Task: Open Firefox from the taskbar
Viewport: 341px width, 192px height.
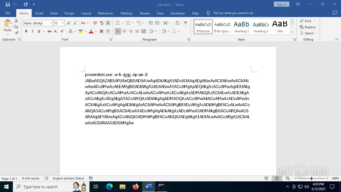Action: [x=136, y=187]
